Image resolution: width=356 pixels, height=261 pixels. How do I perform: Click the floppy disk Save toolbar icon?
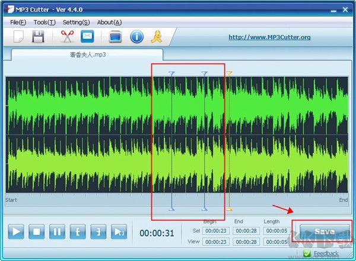(38, 37)
